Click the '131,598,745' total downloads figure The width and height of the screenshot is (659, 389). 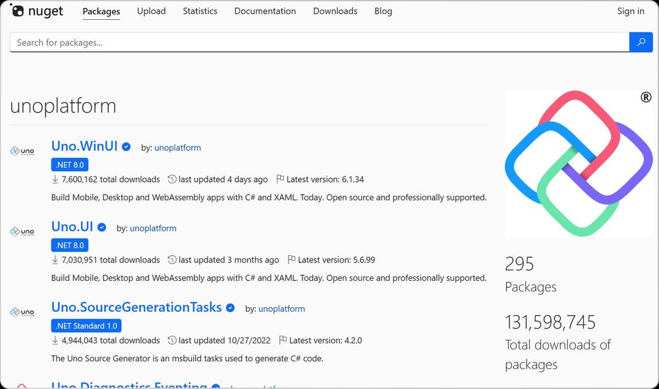550,322
